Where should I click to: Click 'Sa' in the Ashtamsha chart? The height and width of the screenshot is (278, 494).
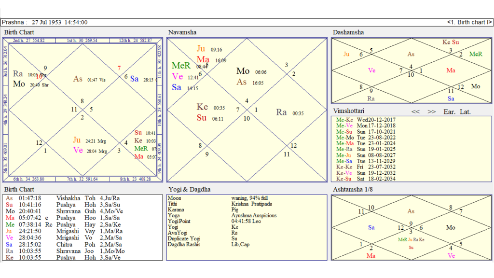tap(371, 227)
